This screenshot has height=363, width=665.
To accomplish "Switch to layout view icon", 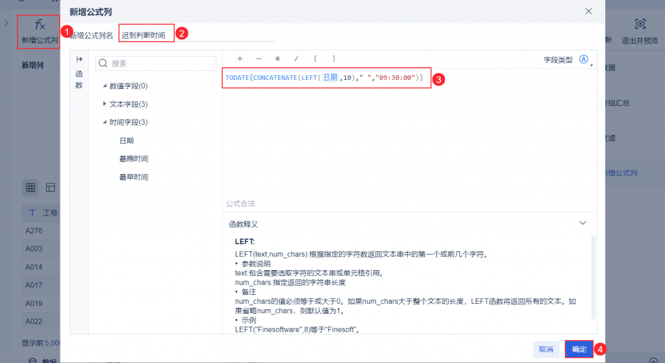I will pyautogui.click(x=51, y=188).
